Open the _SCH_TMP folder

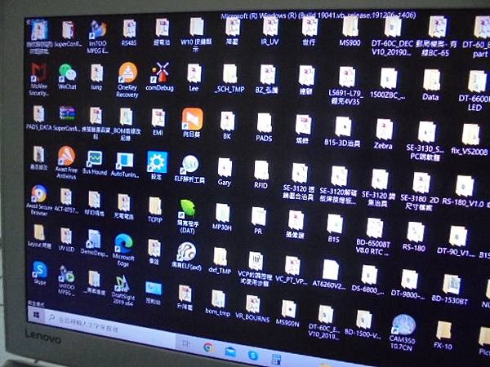(x=230, y=78)
